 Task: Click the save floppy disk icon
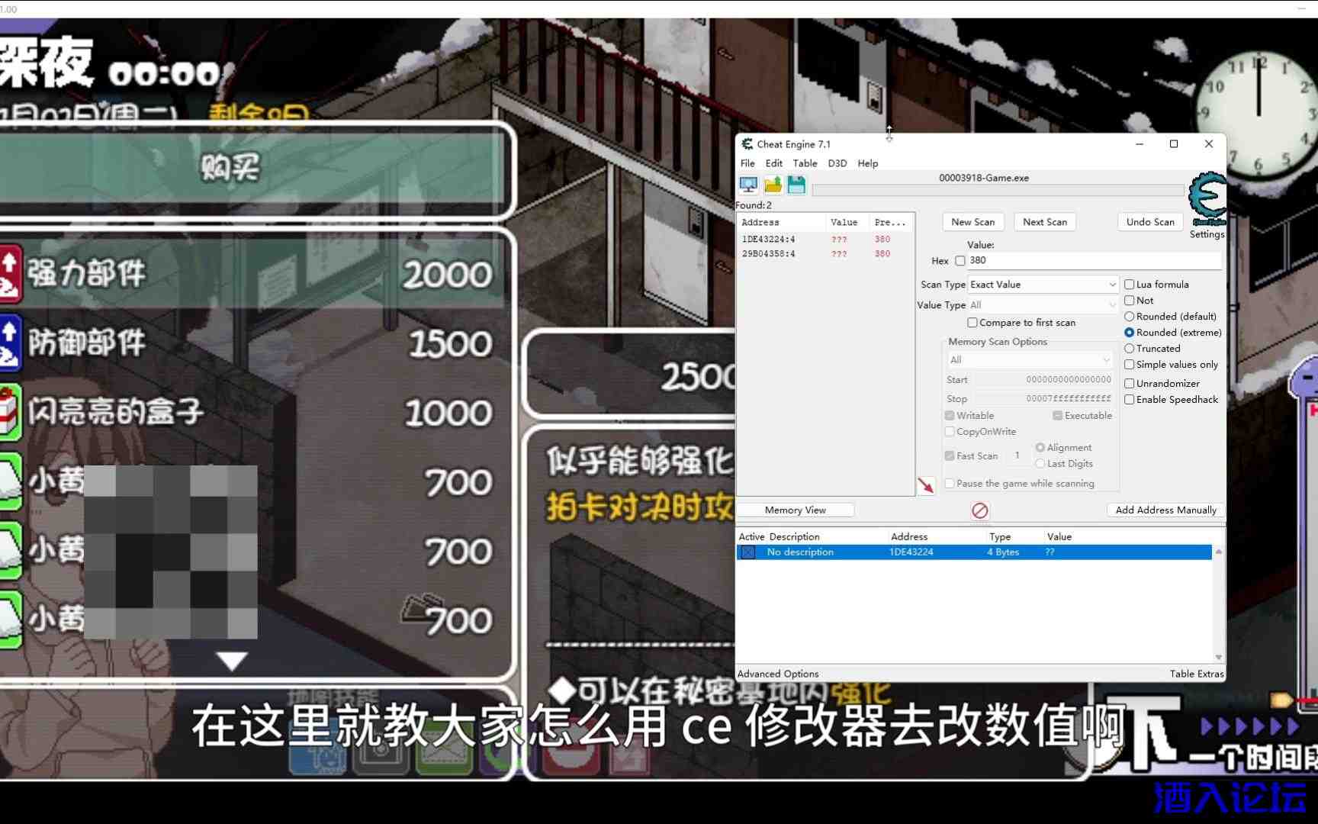coord(796,185)
